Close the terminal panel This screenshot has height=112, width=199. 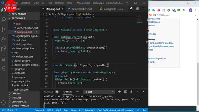coord(143,92)
